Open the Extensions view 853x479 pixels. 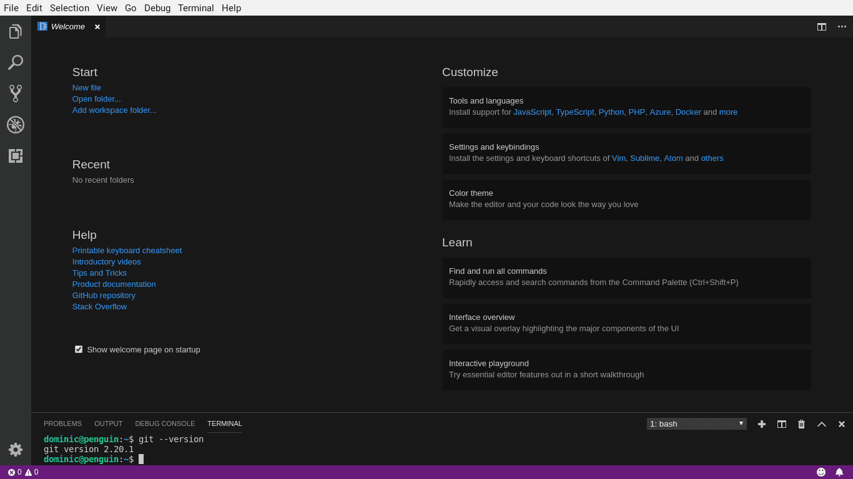pyautogui.click(x=15, y=156)
